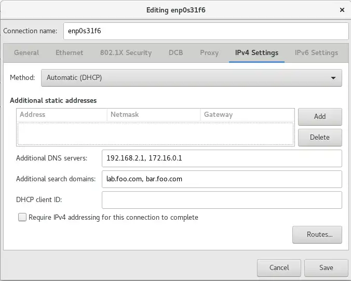Open the IPv6 Settings tab
The height and width of the screenshot is (281, 351).
pos(316,52)
